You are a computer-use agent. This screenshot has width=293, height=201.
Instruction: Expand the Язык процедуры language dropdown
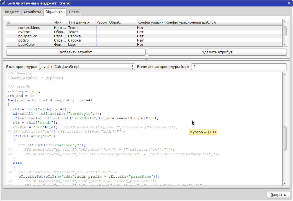87,67
